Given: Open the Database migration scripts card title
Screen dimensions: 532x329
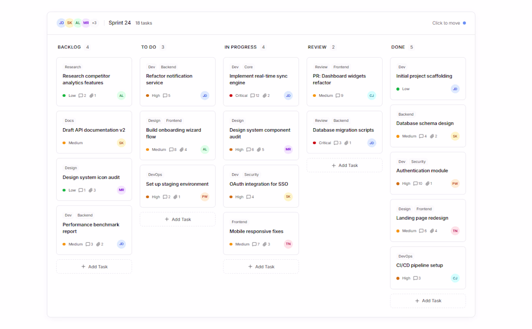Looking at the screenshot, I should 343,130.
